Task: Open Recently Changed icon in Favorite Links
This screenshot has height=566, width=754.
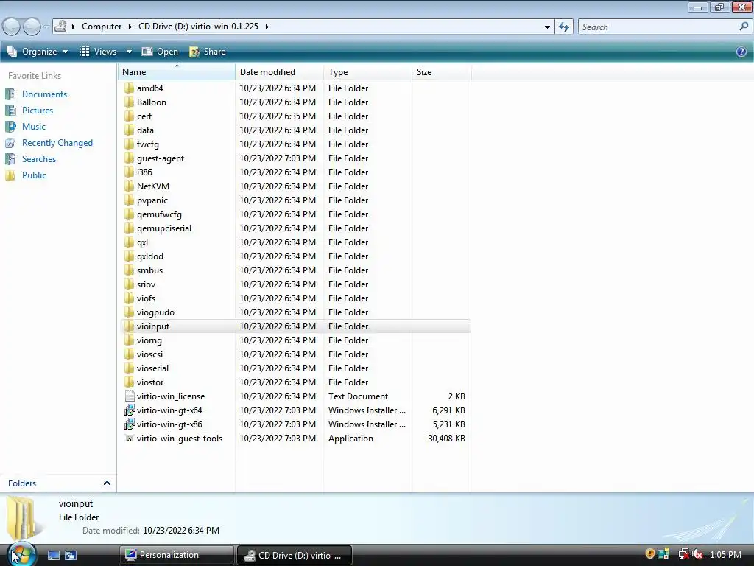Action: click(x=10, y=143)
